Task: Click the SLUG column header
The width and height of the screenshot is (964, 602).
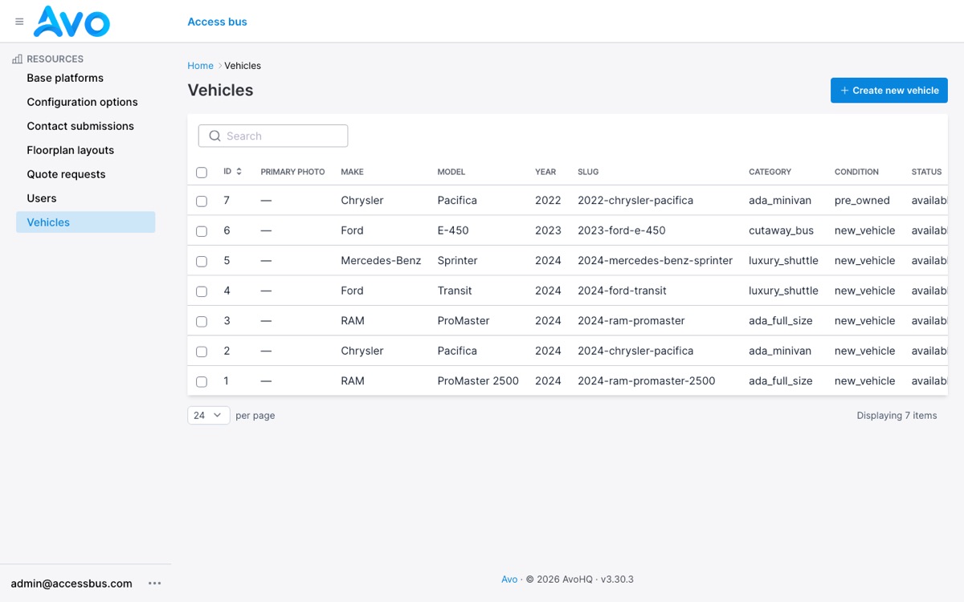Action: [588, 172]
